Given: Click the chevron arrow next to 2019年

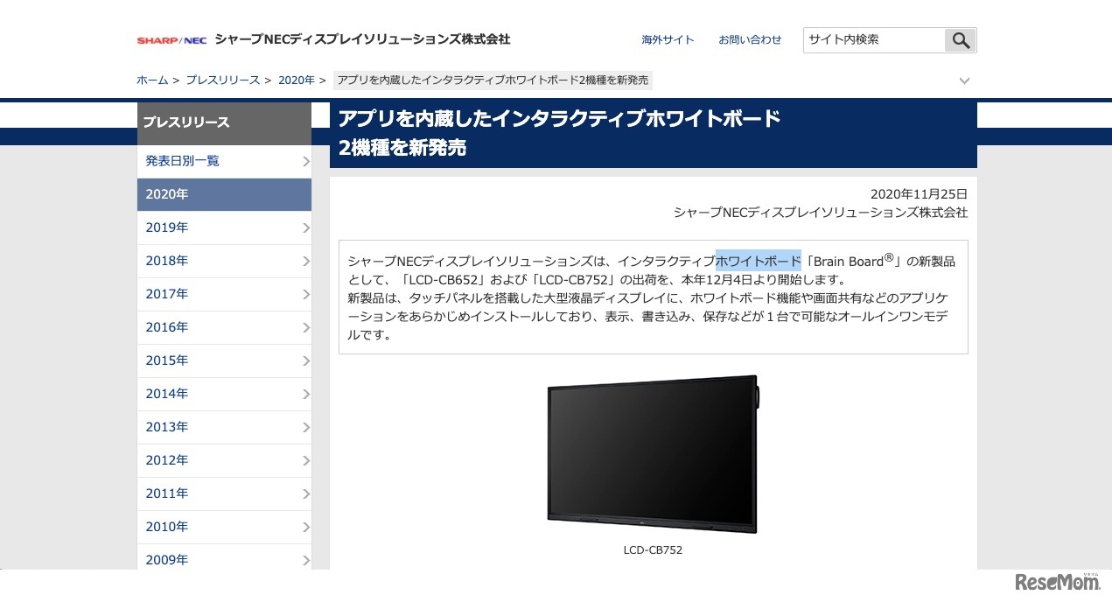Looking at the screenshot, I should [x=305, y=227].
